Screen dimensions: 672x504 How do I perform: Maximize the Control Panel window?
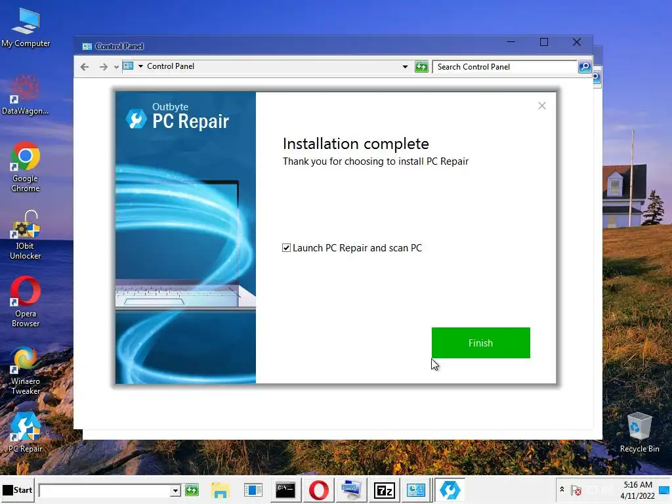[544, 42]
